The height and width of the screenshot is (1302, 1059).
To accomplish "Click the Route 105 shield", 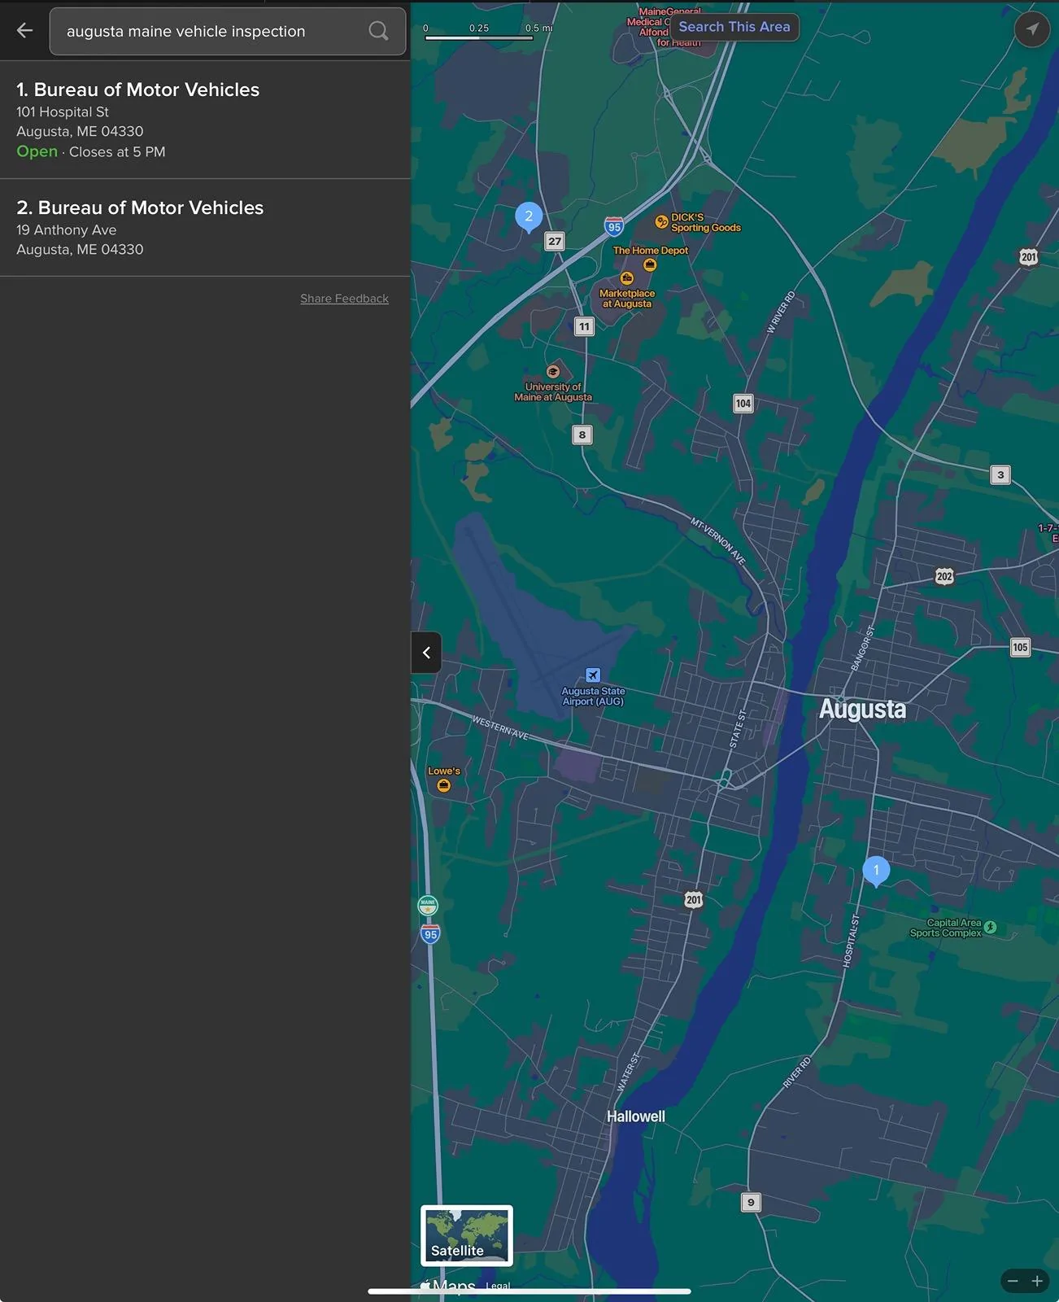I will (x=1020, y=648).
